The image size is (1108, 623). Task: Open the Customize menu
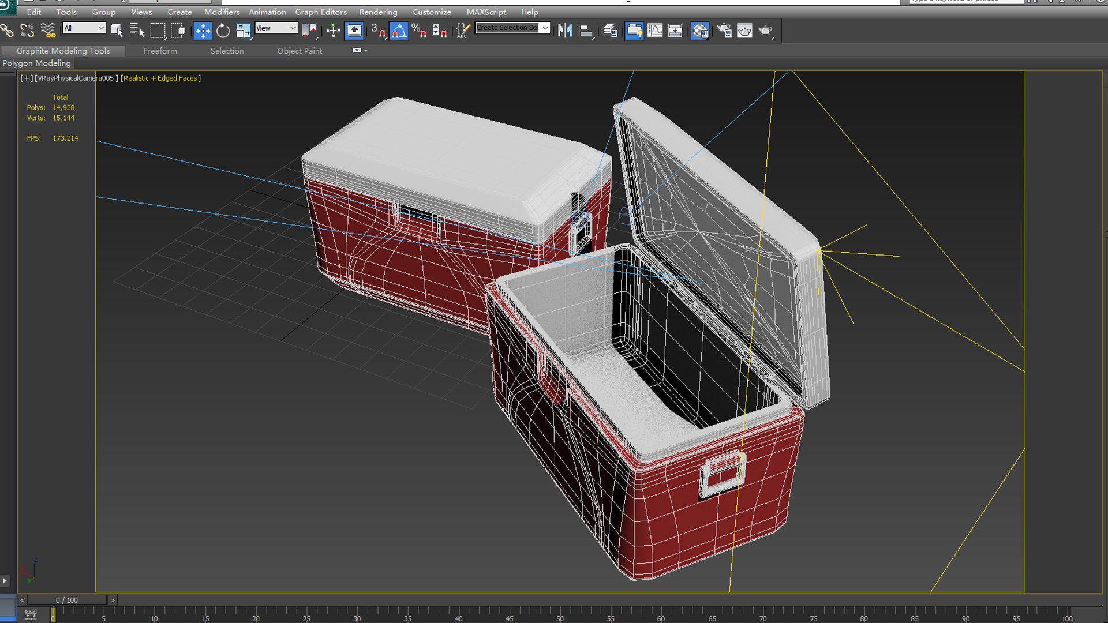point(432,12)
